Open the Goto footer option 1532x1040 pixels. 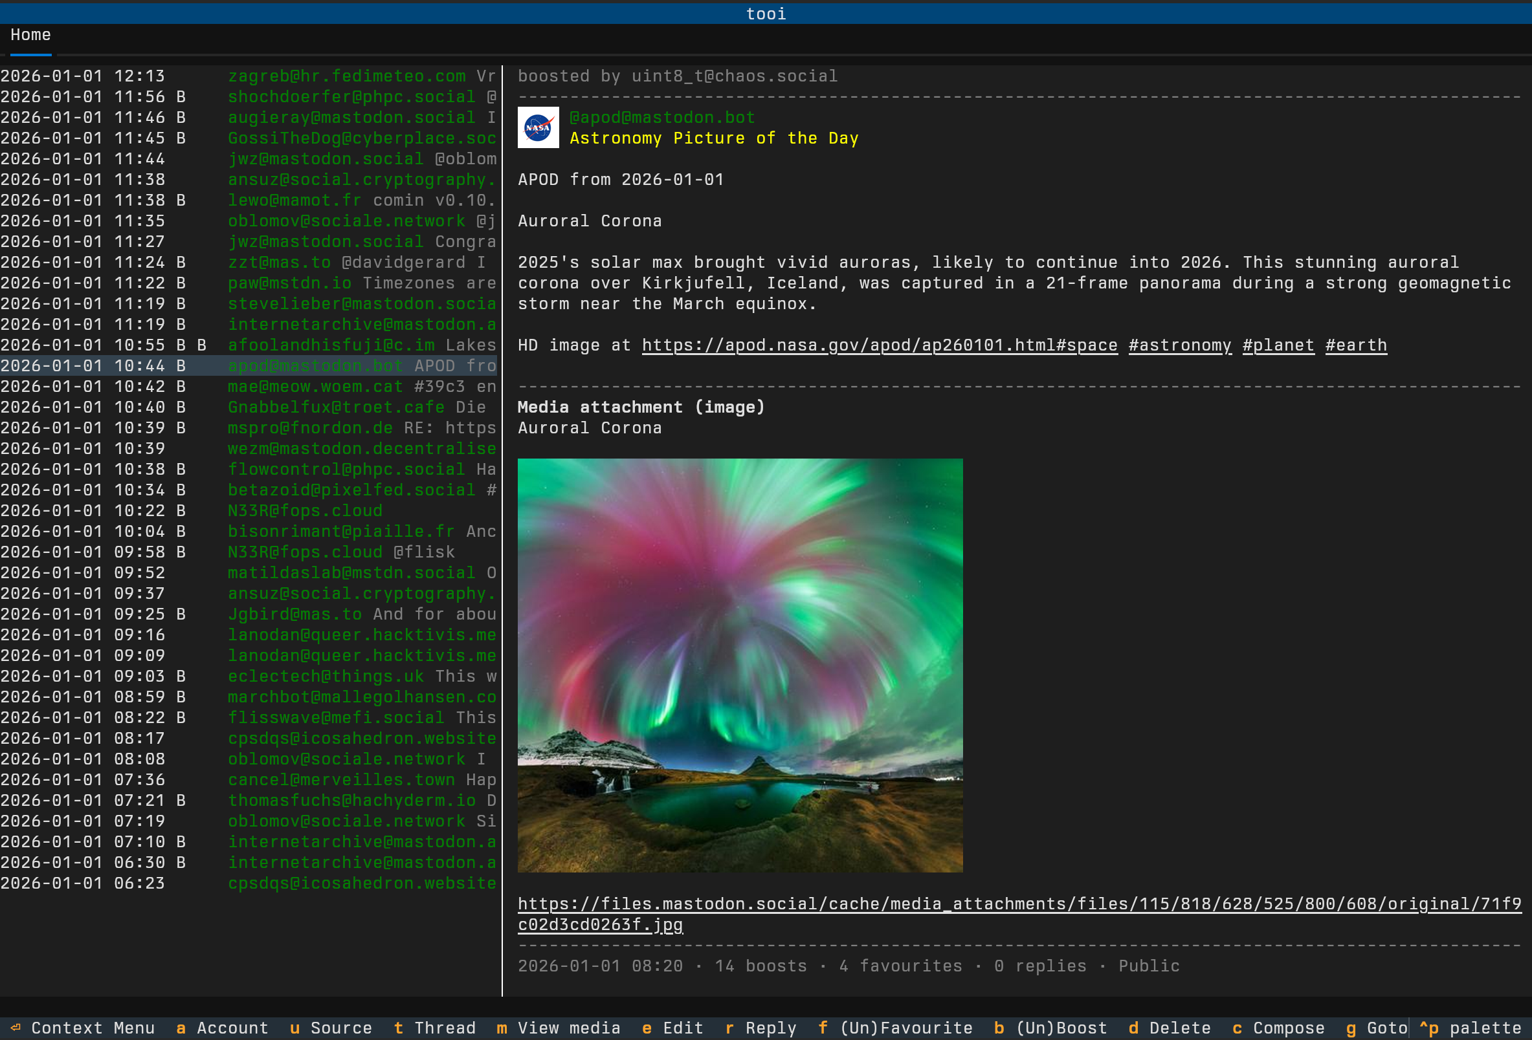click(x=1377, y=1028)
